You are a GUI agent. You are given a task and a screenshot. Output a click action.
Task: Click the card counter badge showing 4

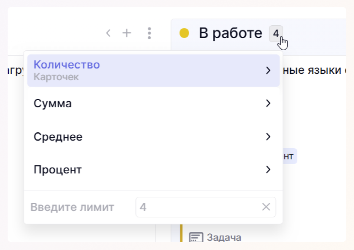pyautogui.click(x=276, y=33)
